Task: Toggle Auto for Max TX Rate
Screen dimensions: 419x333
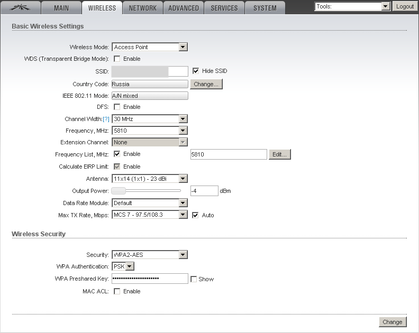Action: [x=195, y=215]
